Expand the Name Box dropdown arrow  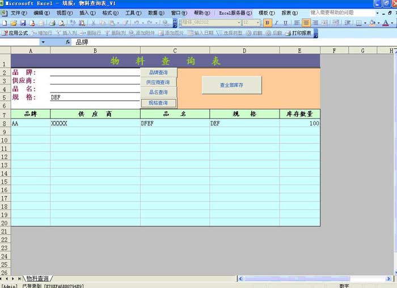[x=43, y=42]
